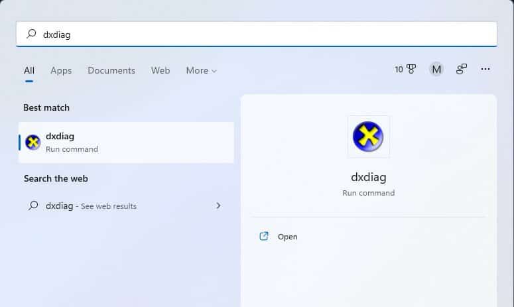Screen dimensions: 514x307
Task: Switch to the Apps filter tab
Action: pyautogui.click(x=61, y=70)
